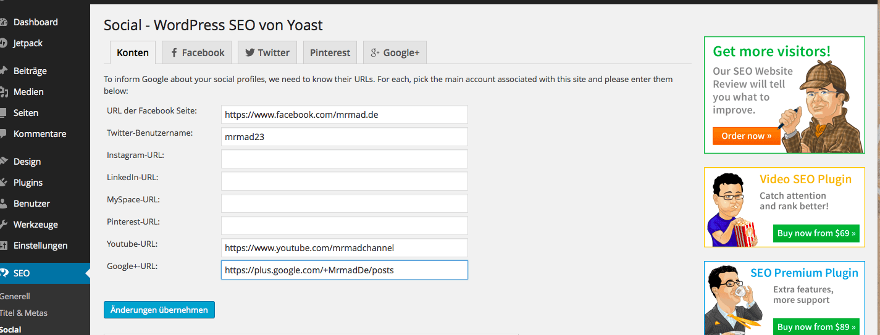
Task: Click the empty Instagram-URL field
Action: pyautogui.click(x=345, y=159)
